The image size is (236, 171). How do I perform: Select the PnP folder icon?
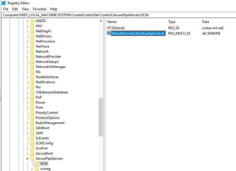coord(32,97)
